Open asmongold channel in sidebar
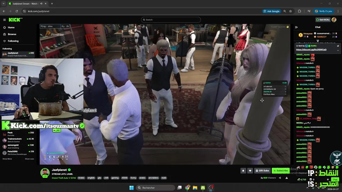Image resolution: width=342 pixels, height=192 pixels. pyautogui.click(x=18, y=146)
